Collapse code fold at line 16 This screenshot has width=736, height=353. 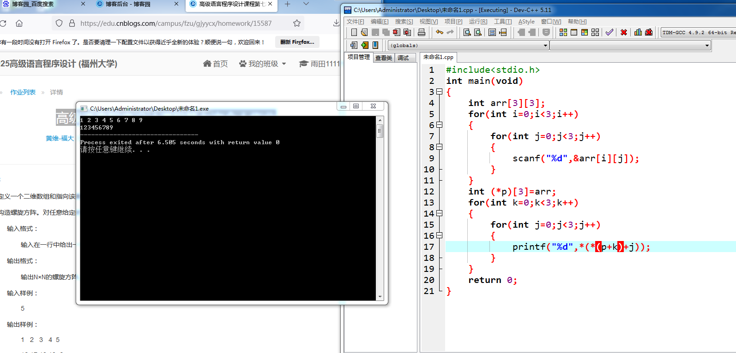[x=440, y=235]
